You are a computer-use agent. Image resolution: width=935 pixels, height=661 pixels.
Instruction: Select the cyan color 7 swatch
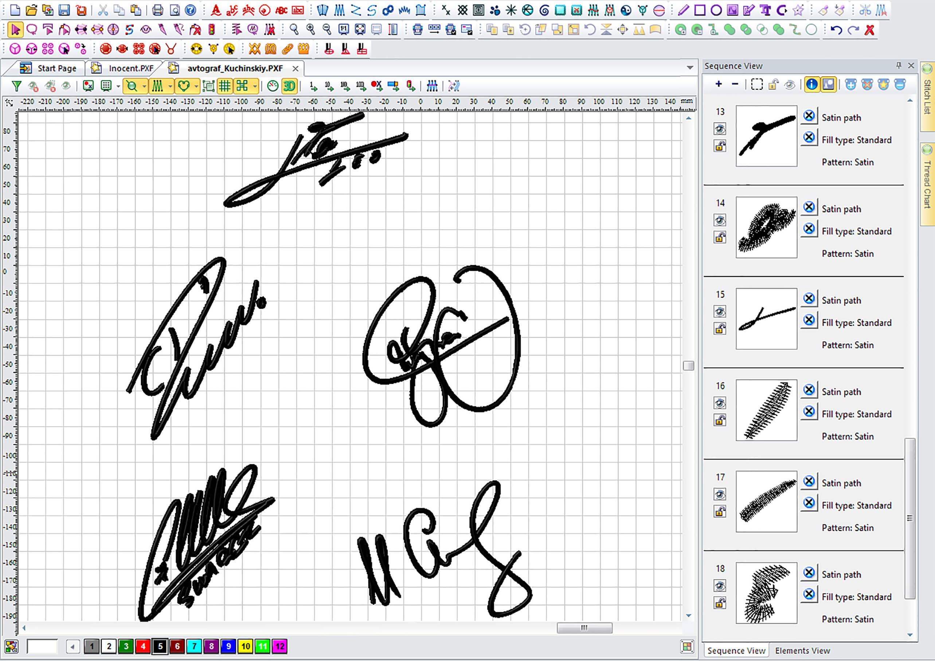point(194,646)
